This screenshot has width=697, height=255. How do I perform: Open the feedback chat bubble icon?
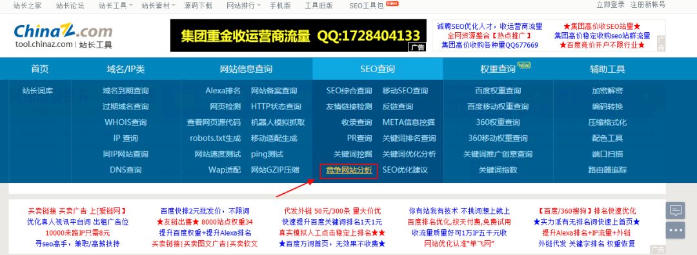675,210
